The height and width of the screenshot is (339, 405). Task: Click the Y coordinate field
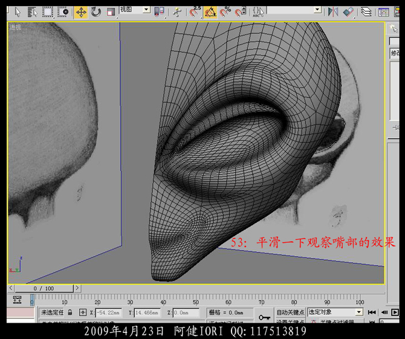pos(147,312)
